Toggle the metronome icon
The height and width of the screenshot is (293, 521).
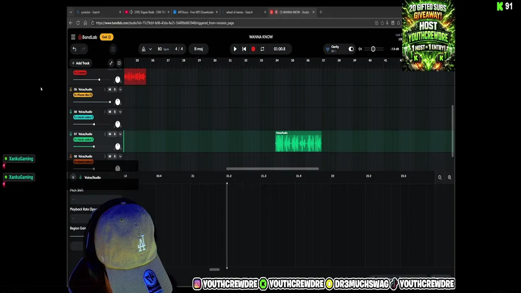click(143, 49)
